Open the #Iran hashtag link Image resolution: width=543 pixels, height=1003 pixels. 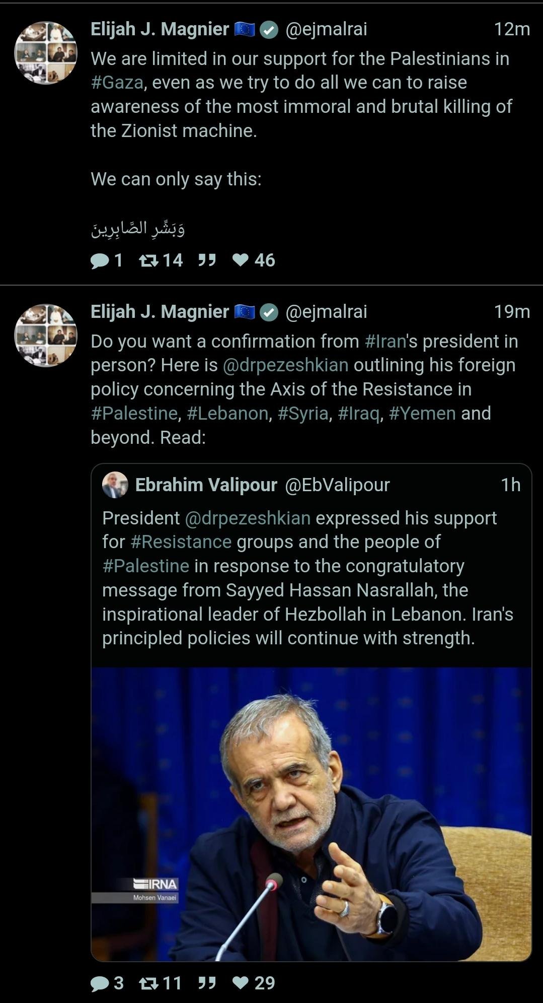(385, 342)
